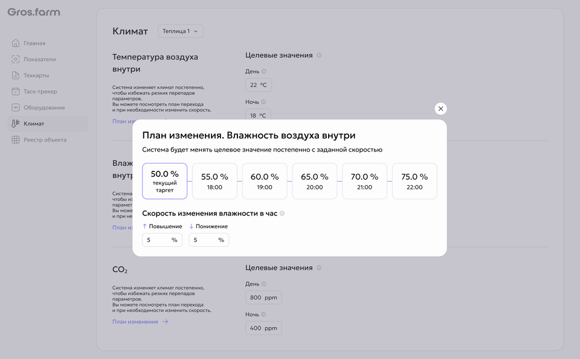580x359 pixels.
Task: Click the Техкарты document icon in sidebar
Action: pyautogui.click(x=16, y=75)
